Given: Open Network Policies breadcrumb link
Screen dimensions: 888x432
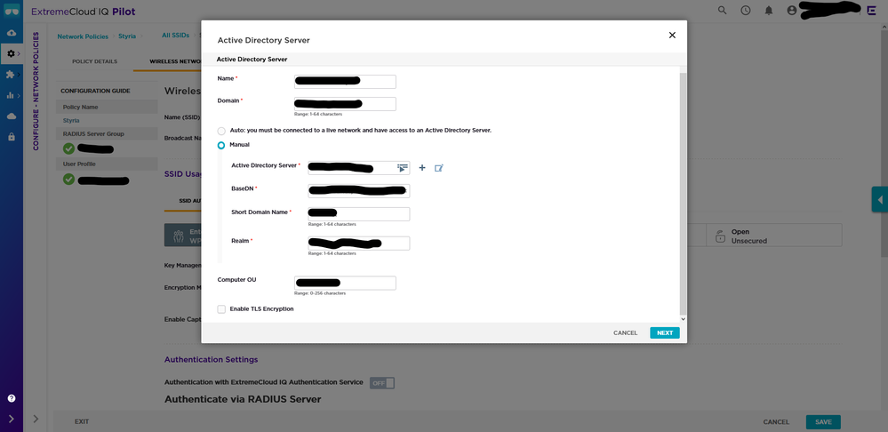Looking at the screenshot, I should coord(83,36).
